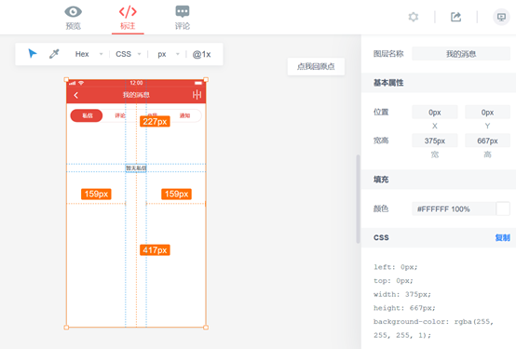Click the @1x scale option
The width and height of the screenshot is (516, 349).
point(202,54)
